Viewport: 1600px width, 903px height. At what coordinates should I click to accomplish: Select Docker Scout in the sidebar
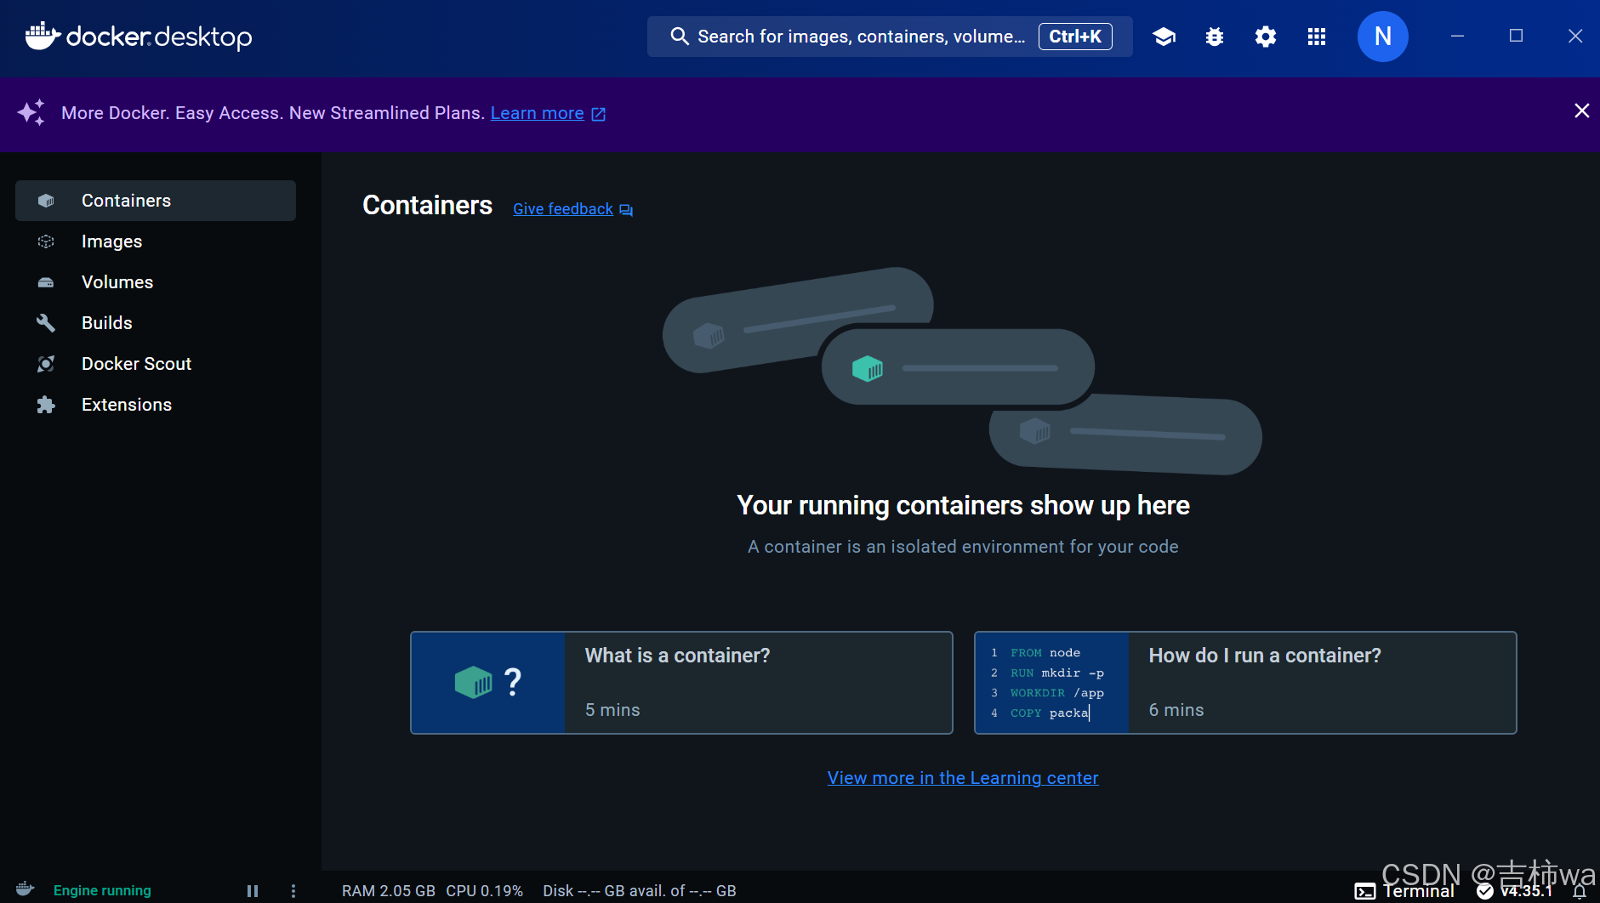point(156,364)
